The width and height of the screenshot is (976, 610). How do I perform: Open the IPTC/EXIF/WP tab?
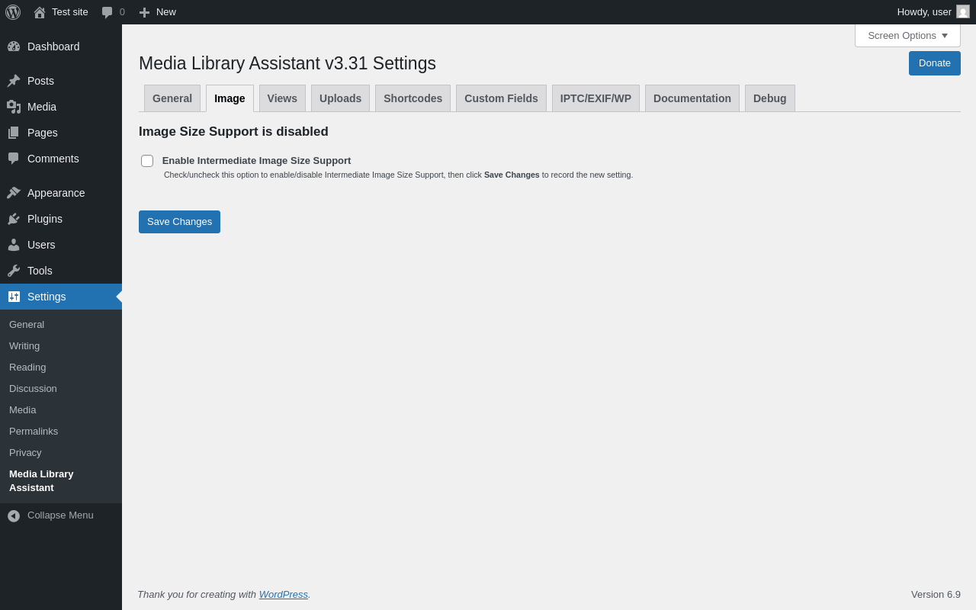click(x=596, y=98)
